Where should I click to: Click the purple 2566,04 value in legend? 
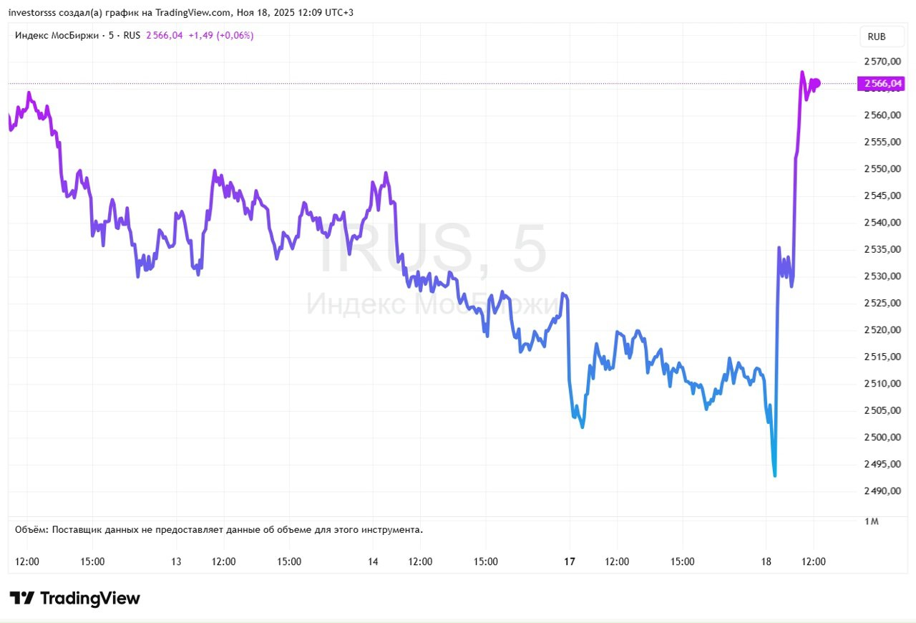coord(165,35)
